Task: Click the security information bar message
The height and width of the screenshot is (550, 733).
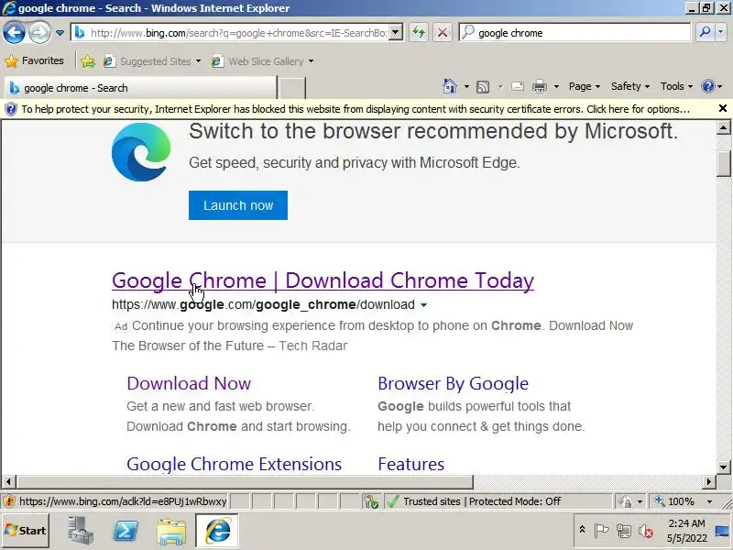Action: click(x=356, y=109)
